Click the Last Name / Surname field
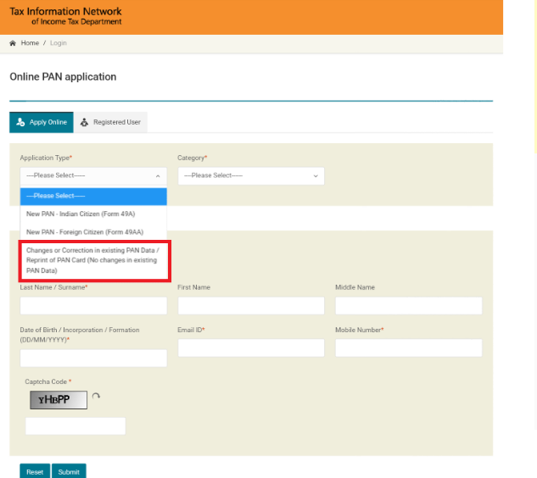The height and width of the screenshot is (478, 537). (93, 305)
